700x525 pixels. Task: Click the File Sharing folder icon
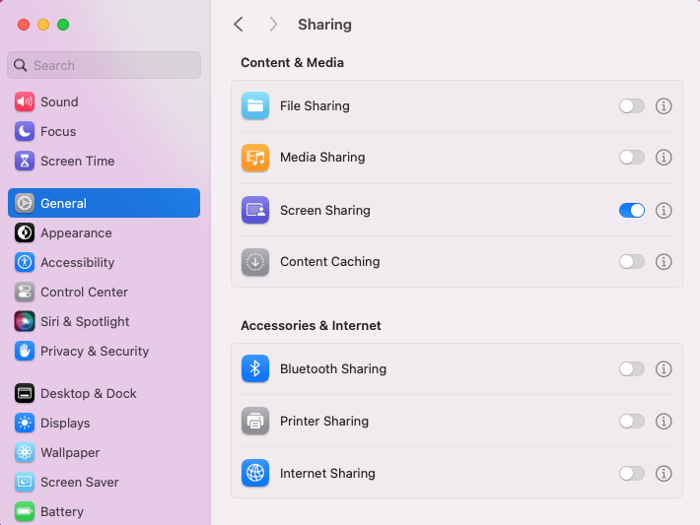click(x=255, y=105)
